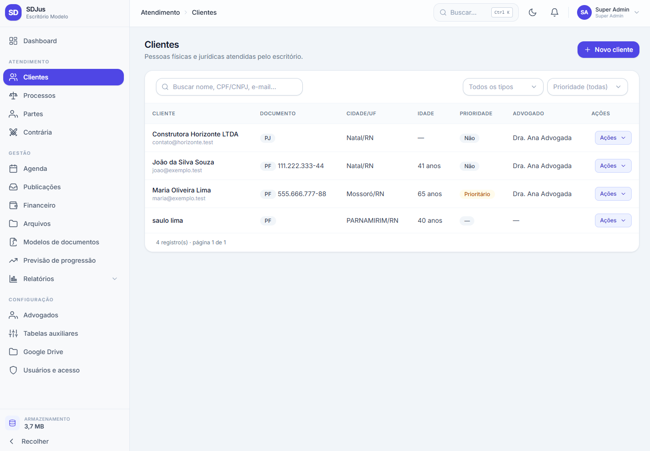Open client Maria Oliveira Lima
The width and height of the screenshot is (650, 451).
(x=182, y=190)
